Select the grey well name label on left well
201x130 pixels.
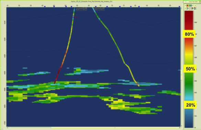pos(81,9)
